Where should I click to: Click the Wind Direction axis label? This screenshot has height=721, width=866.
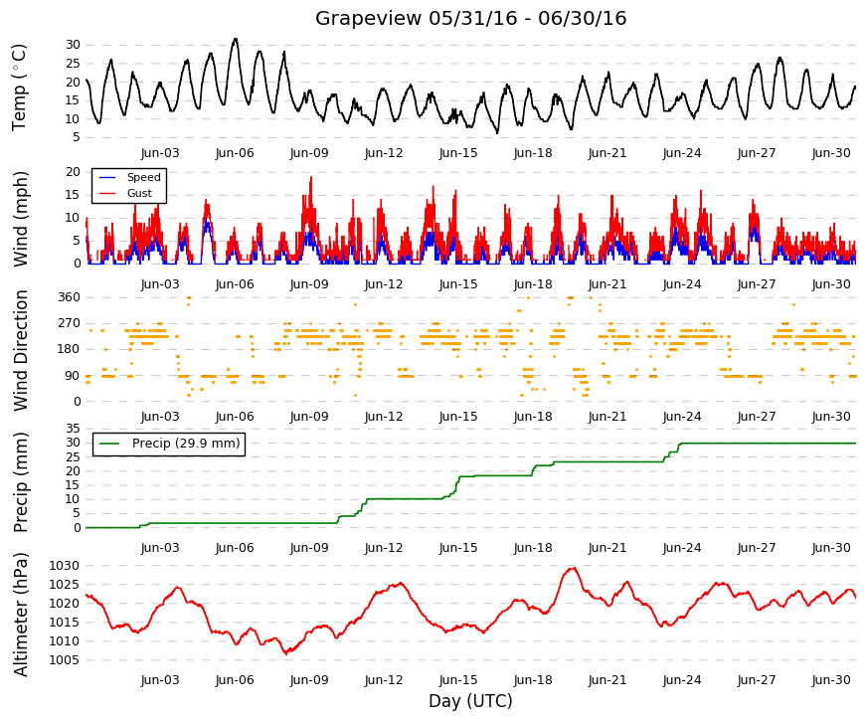point(21,350)
